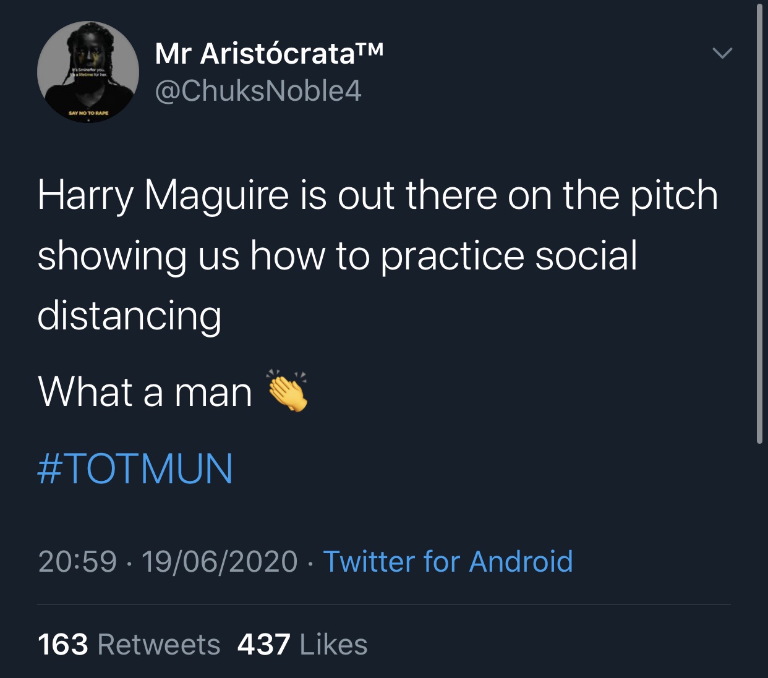Open the @ChuksNoble4 handle
Screen dimensions: 768x678
coord(258,91)
